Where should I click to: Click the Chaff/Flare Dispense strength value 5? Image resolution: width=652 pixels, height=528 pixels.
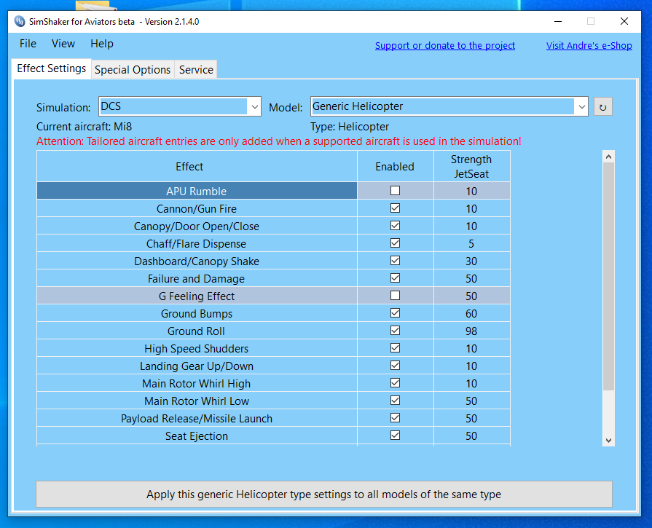(x=471, y=244)
